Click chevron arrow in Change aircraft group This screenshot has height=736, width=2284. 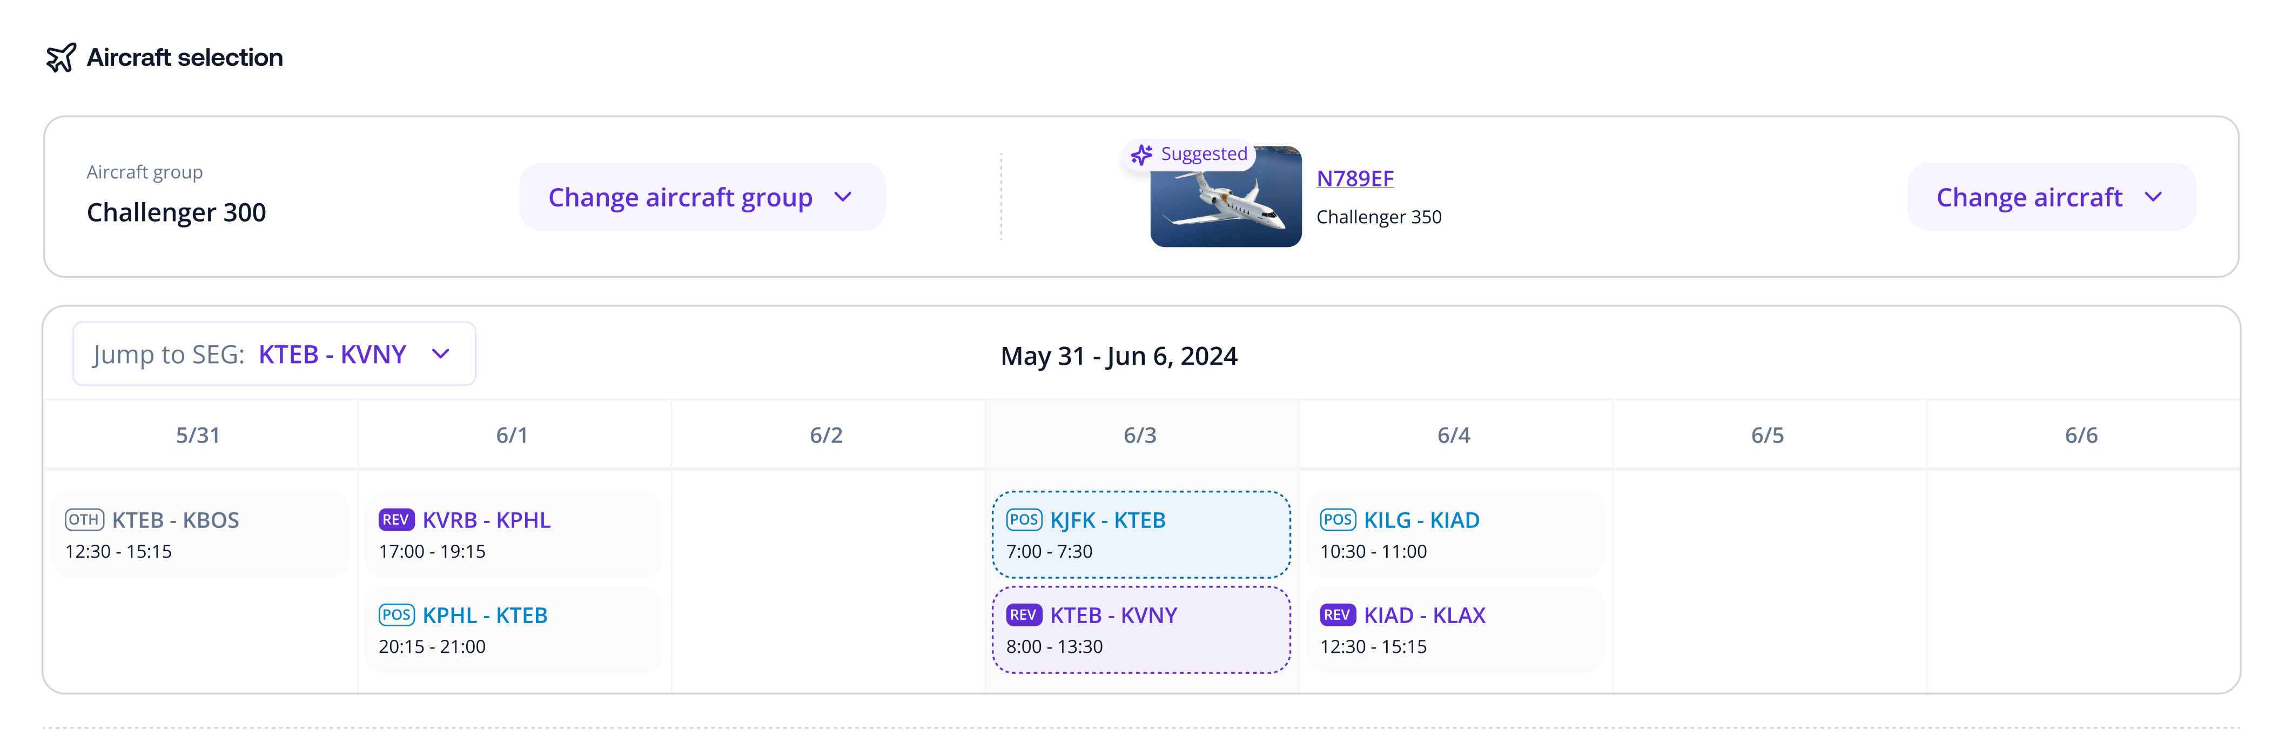pos(843,197)
